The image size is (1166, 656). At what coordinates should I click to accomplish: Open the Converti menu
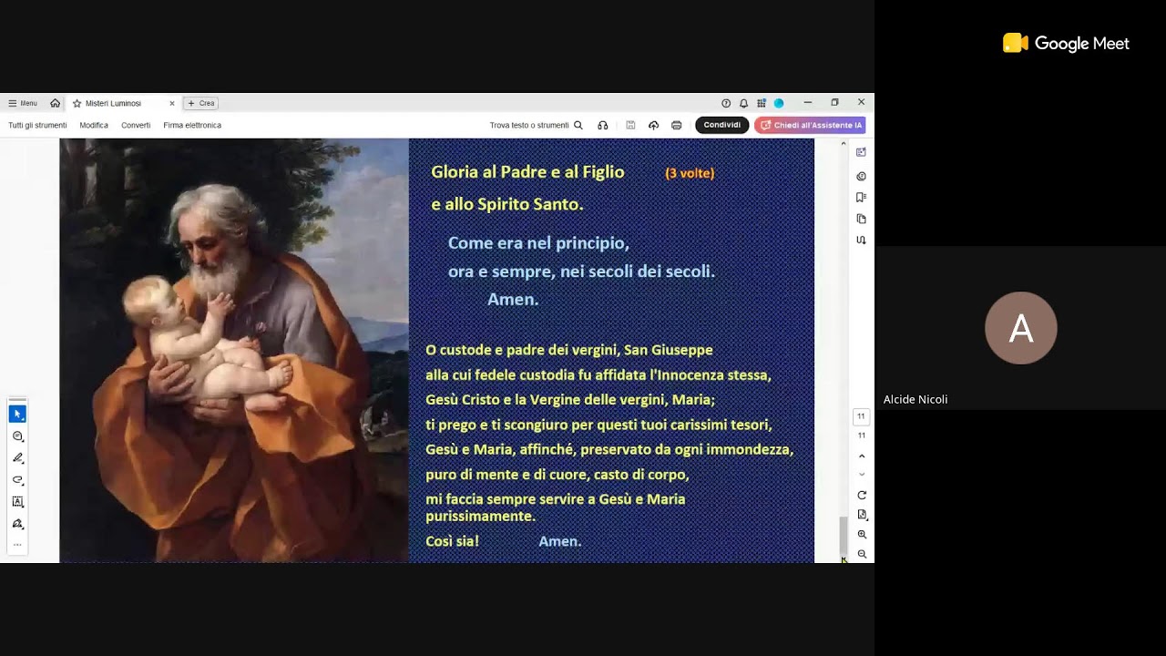pos(136,125)
